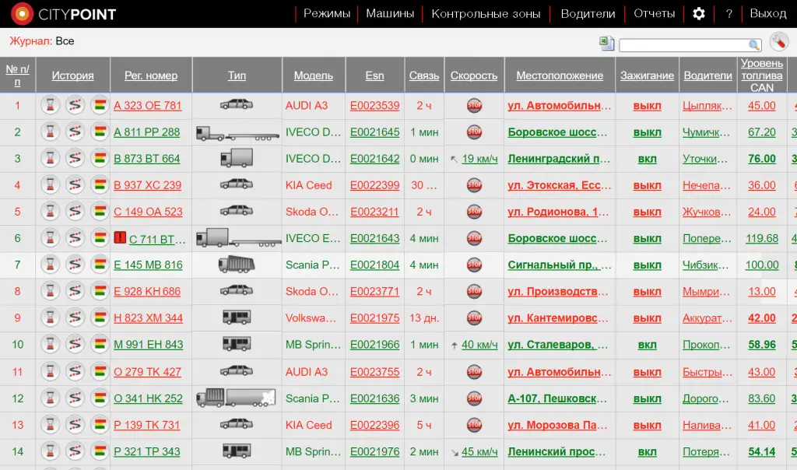This screenshot has height=470, width=797.
Task: Click the magnifier icon in the search box
Action: [753, 45]
